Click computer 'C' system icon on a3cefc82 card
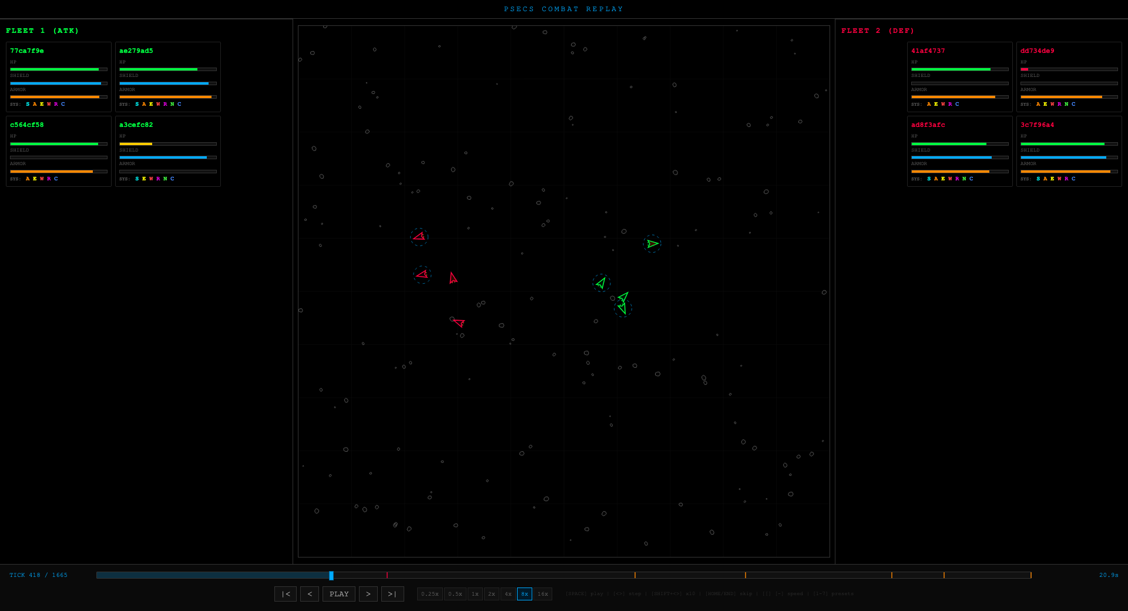1128x611 pixels. point(171,179)
